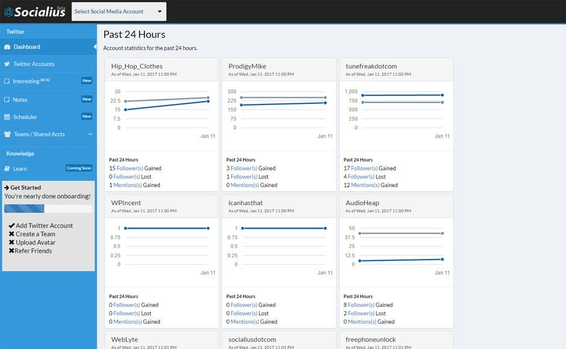The width and height of the screenshot is (566, 349).
Task: Click the Dashboard gauge icon
Action: point(7,47)
